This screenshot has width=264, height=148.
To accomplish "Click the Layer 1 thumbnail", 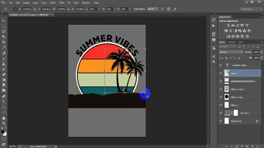I will coord(226,73).
